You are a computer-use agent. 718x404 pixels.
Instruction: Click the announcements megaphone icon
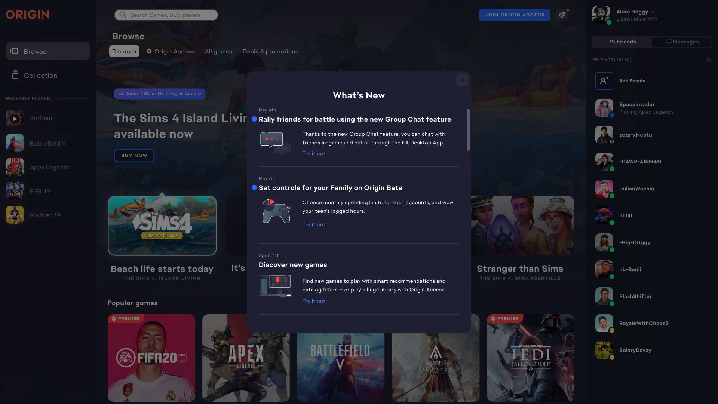point(562,15)
